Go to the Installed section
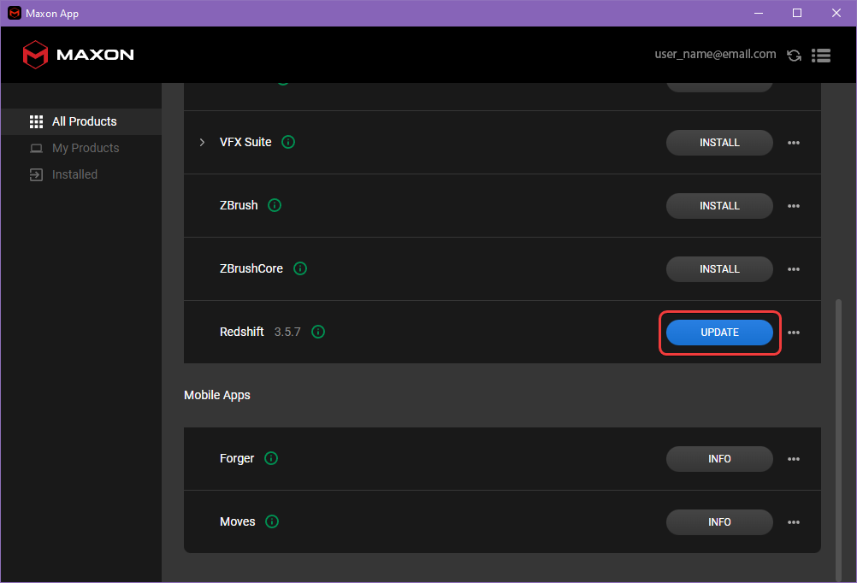857x583 pixels. click(74, 174)
